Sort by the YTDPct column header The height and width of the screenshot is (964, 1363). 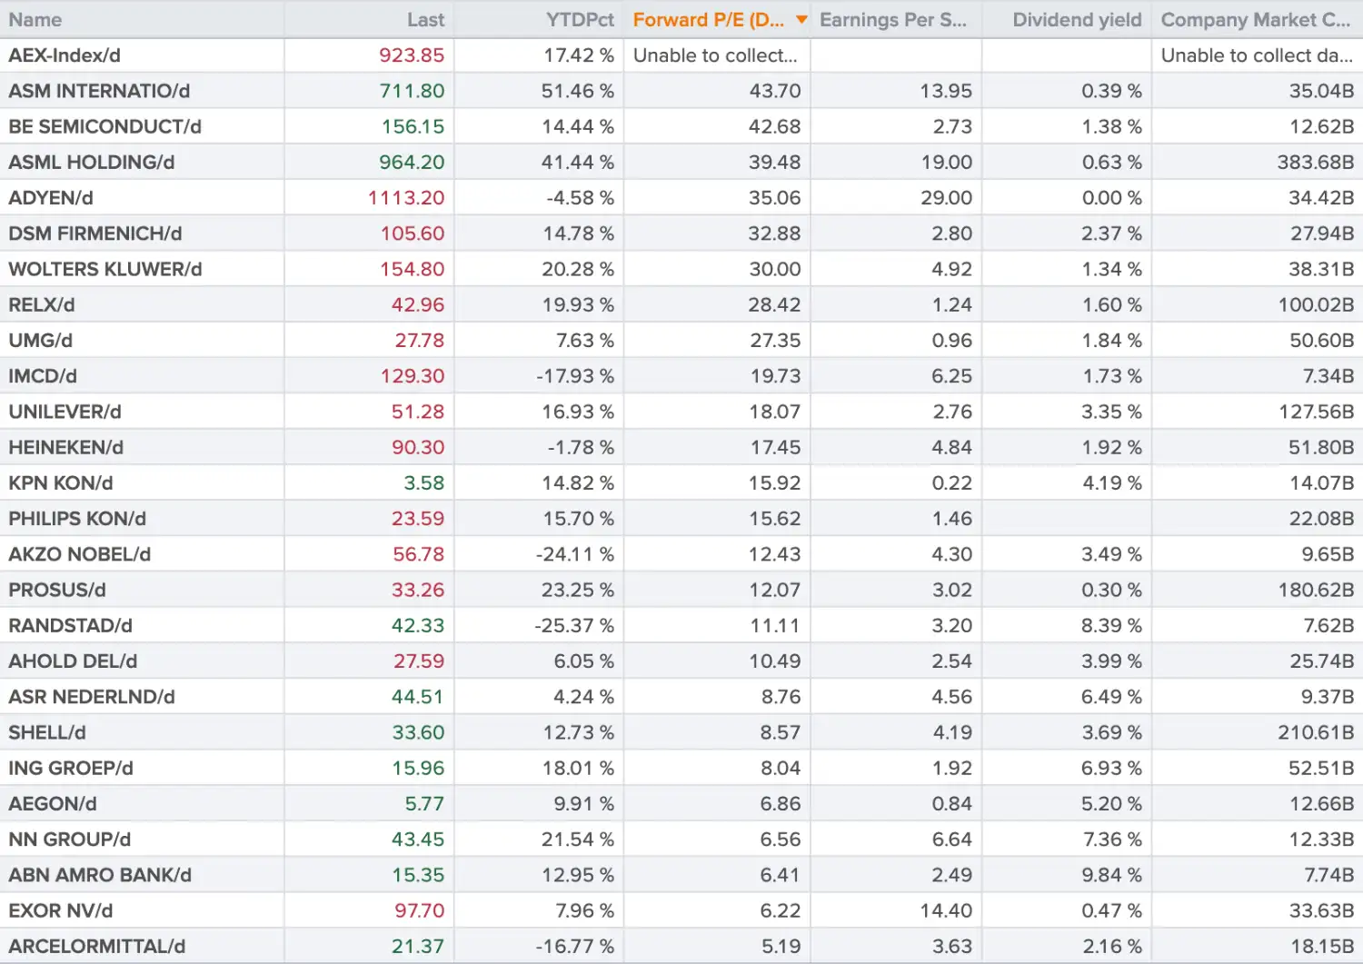click(580, 20)
